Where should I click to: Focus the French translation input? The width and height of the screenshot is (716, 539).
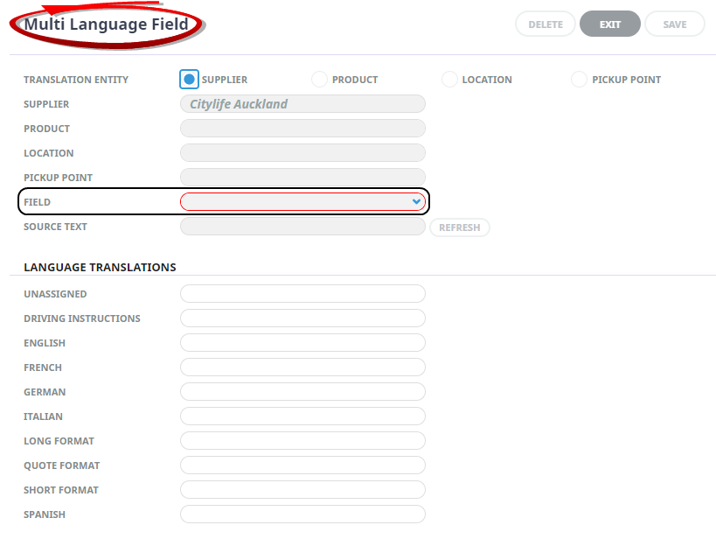coord(302,367)
